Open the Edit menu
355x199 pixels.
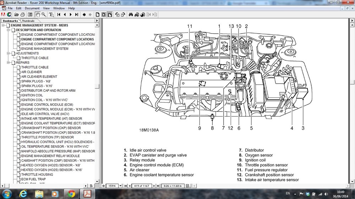[18, 8]
